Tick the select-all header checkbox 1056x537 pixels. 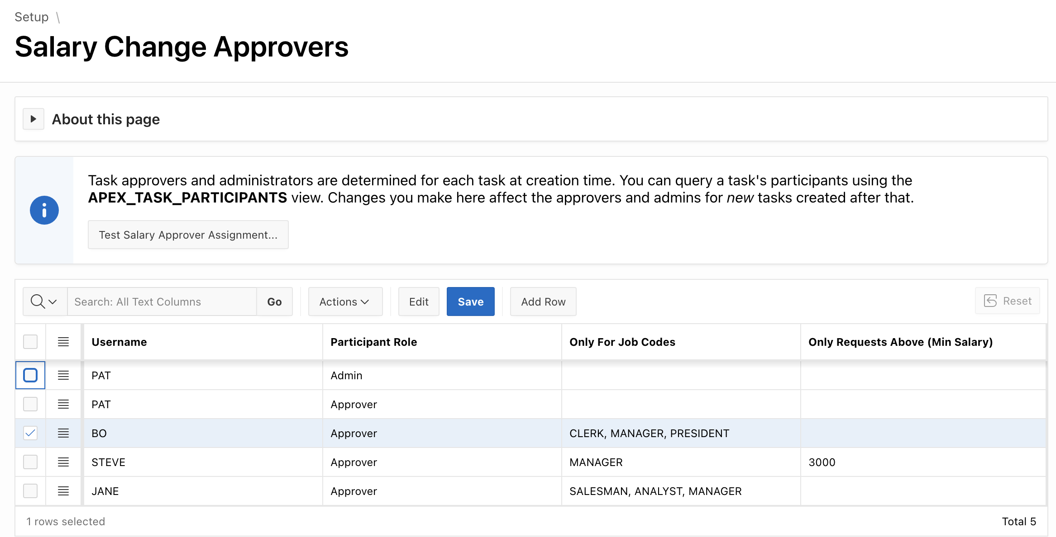[x=30, y=342]
